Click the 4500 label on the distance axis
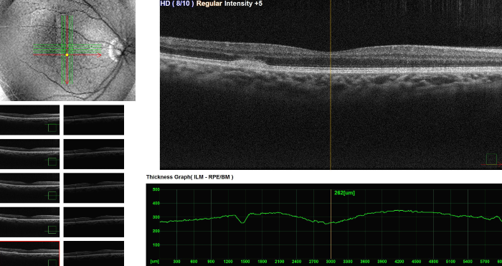 coord(417,262)
